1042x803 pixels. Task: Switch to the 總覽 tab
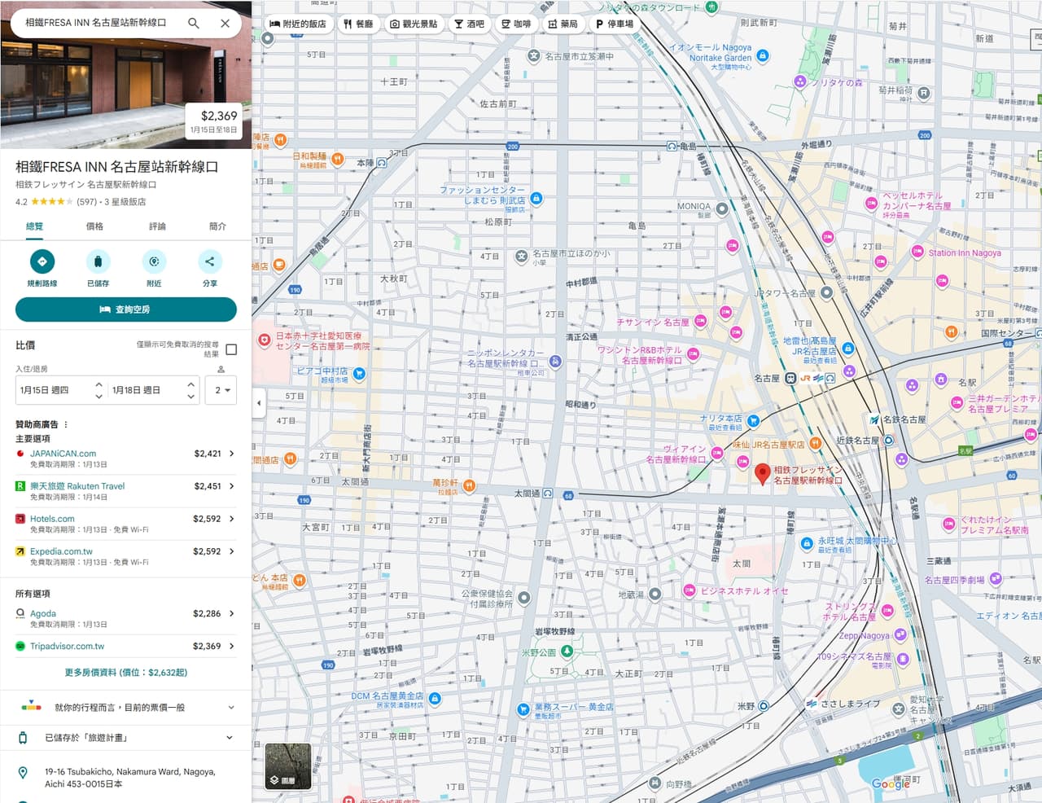[34, 226]
